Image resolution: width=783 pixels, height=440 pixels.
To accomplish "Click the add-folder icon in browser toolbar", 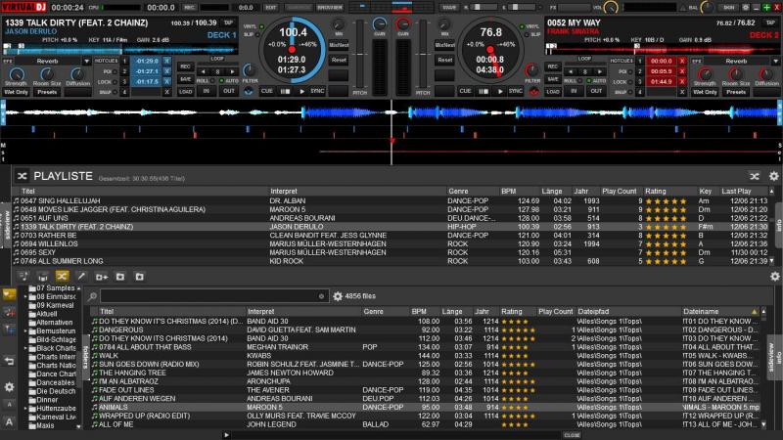I will pyautogui.click(x=102, y=277).
